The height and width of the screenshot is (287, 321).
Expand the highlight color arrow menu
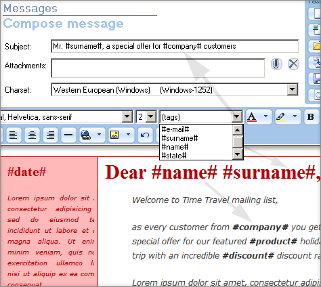295,116
